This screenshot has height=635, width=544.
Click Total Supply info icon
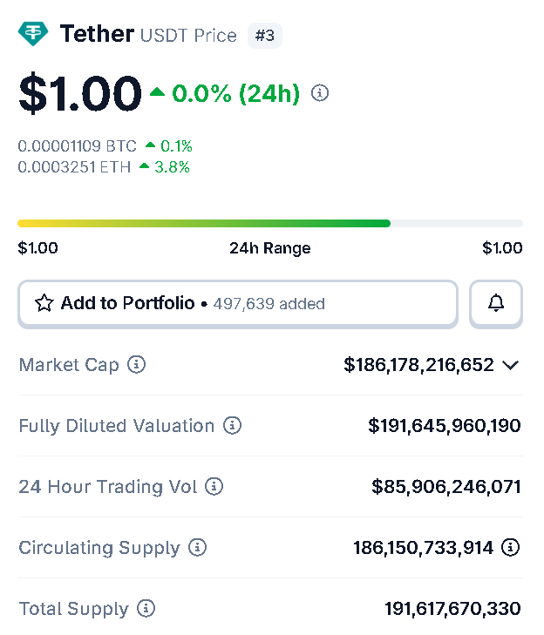(x=146, y=608)
